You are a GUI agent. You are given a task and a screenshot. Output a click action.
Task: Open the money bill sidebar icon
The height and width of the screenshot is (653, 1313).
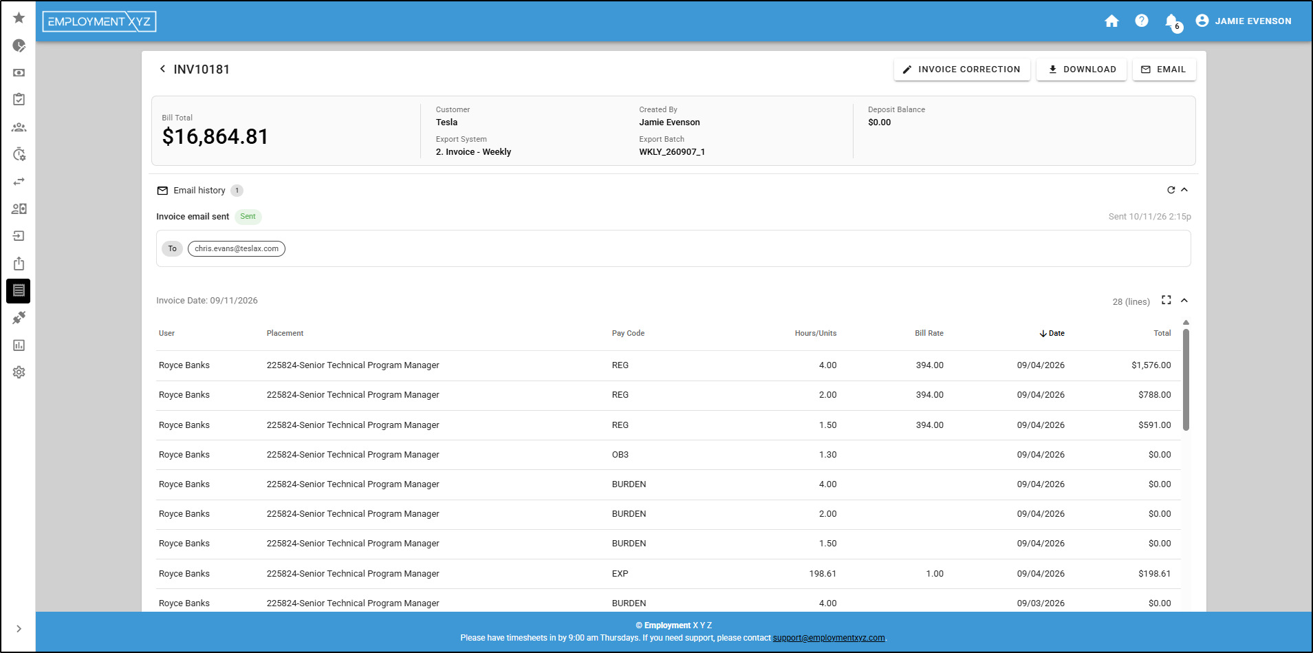click(x=19, y=72)
